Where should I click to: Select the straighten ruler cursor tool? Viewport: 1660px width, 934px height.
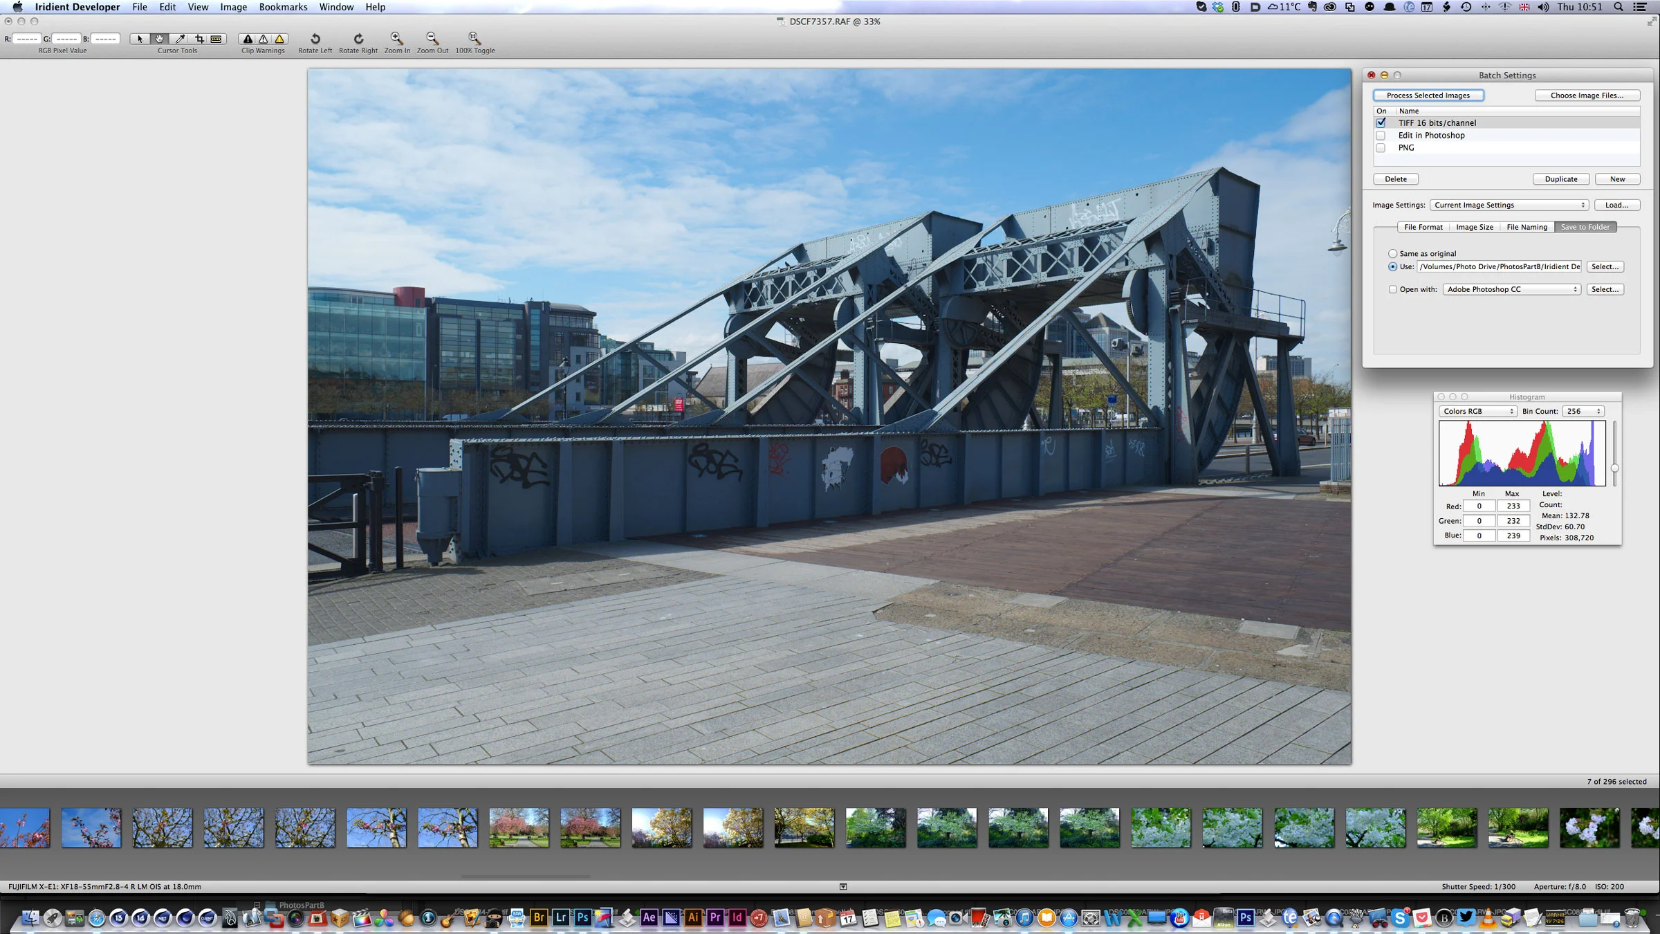[x=216, y=39]
